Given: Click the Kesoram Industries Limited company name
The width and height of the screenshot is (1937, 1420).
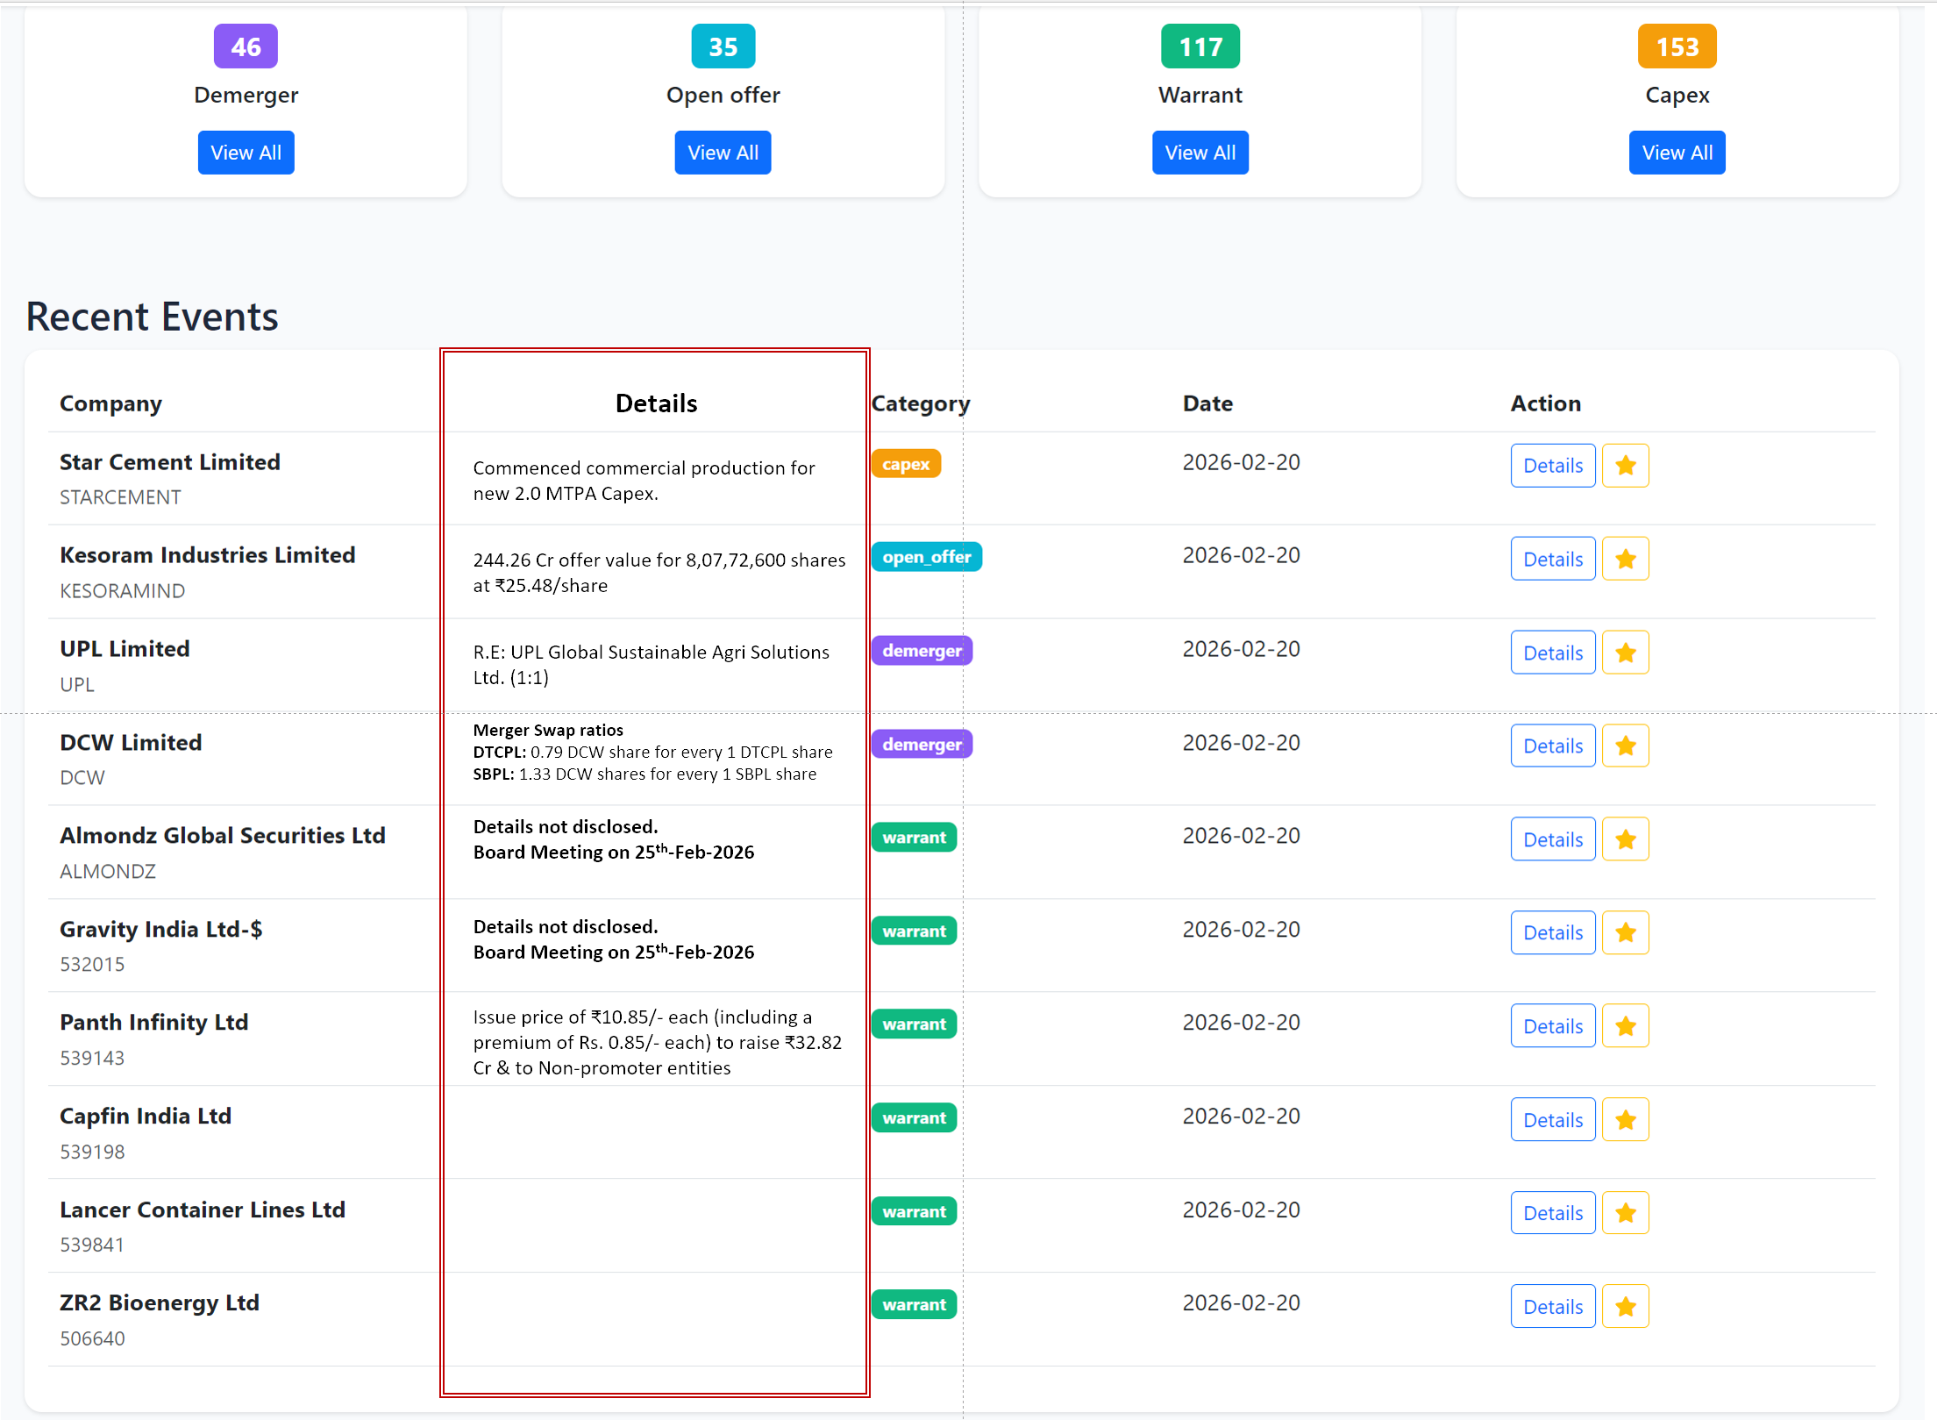Looking at the screenshot, I should tap(207, 555).
